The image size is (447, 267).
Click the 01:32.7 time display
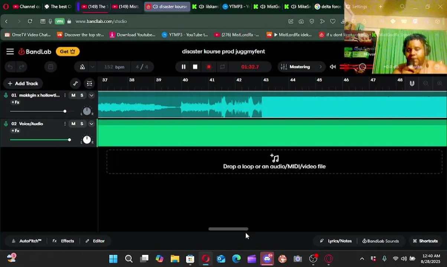click(250, 67)
